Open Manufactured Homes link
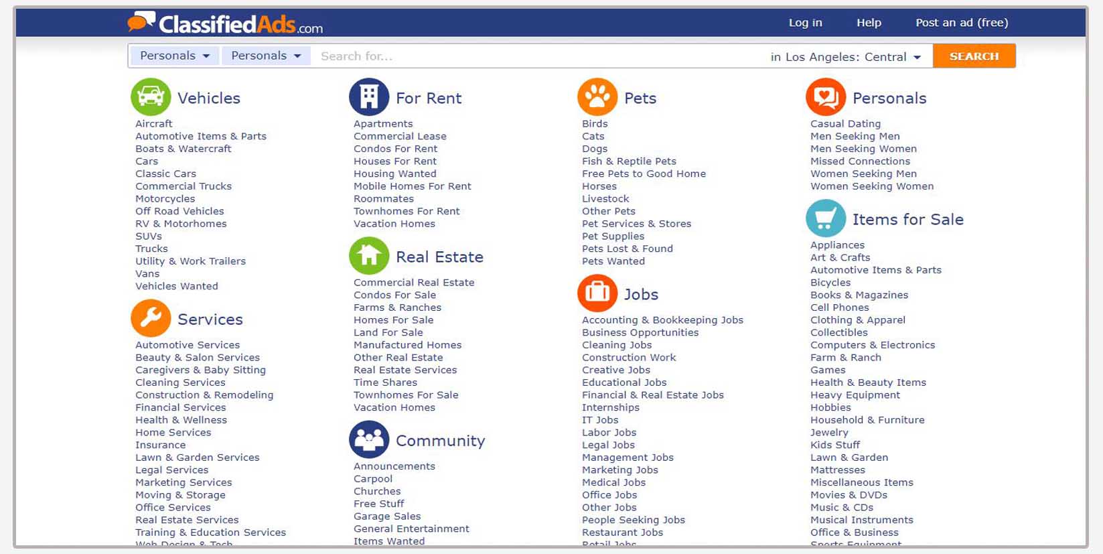Image resolution: width=1103 pixels, height=554 pixels. click(x=407, y=345)
